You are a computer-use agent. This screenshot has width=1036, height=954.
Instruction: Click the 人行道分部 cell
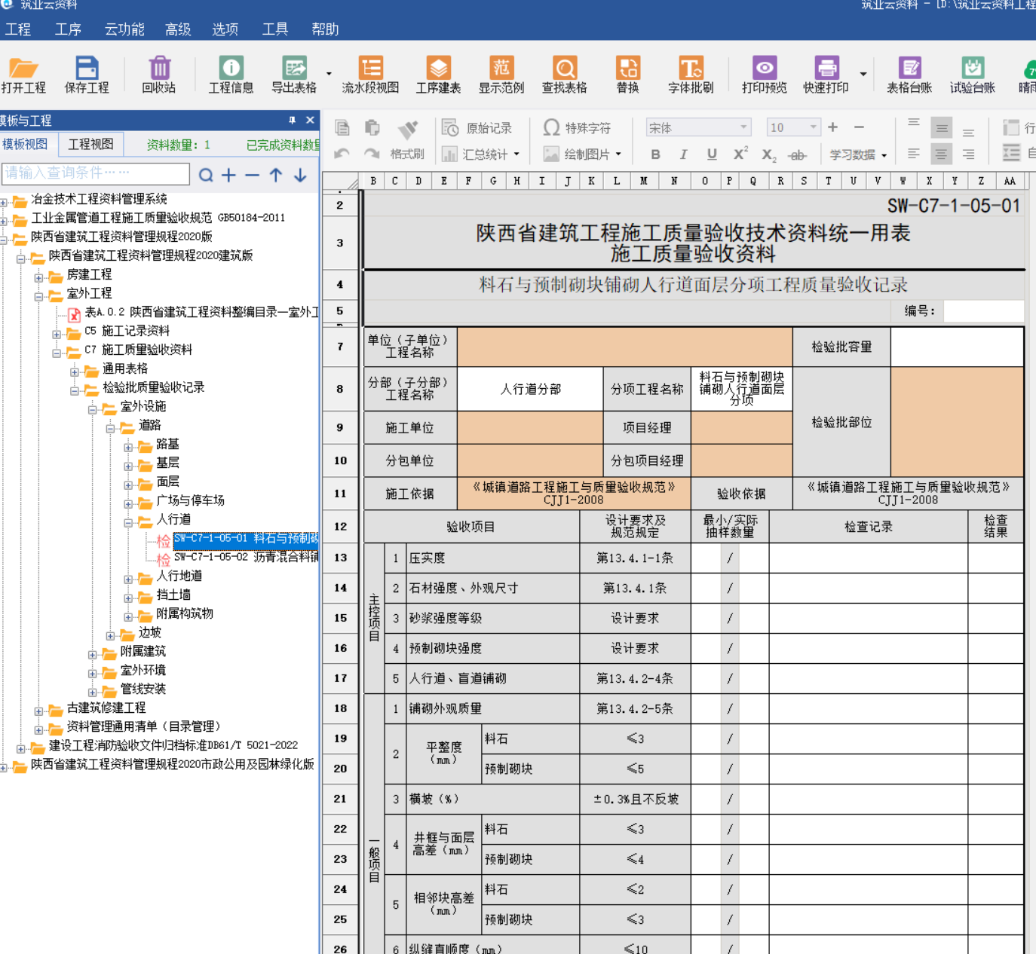click(x=530, y=389)
